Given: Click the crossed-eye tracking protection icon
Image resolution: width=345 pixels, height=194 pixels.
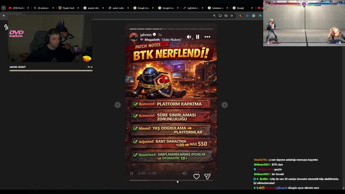Looking at the screenshot, I should [226, 16].
